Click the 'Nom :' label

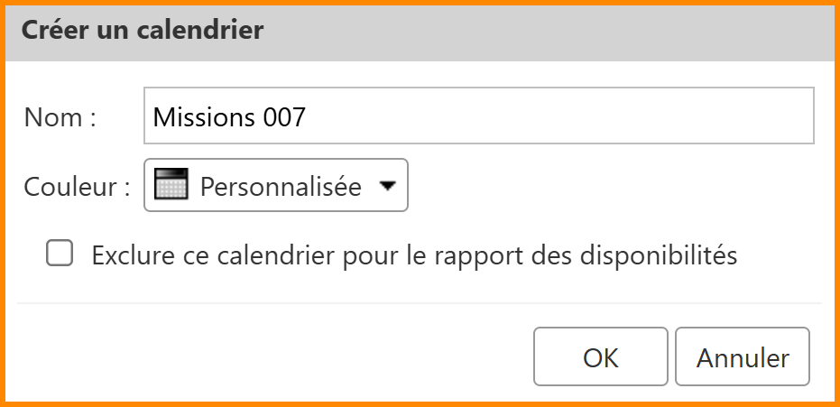click(60, 116)
